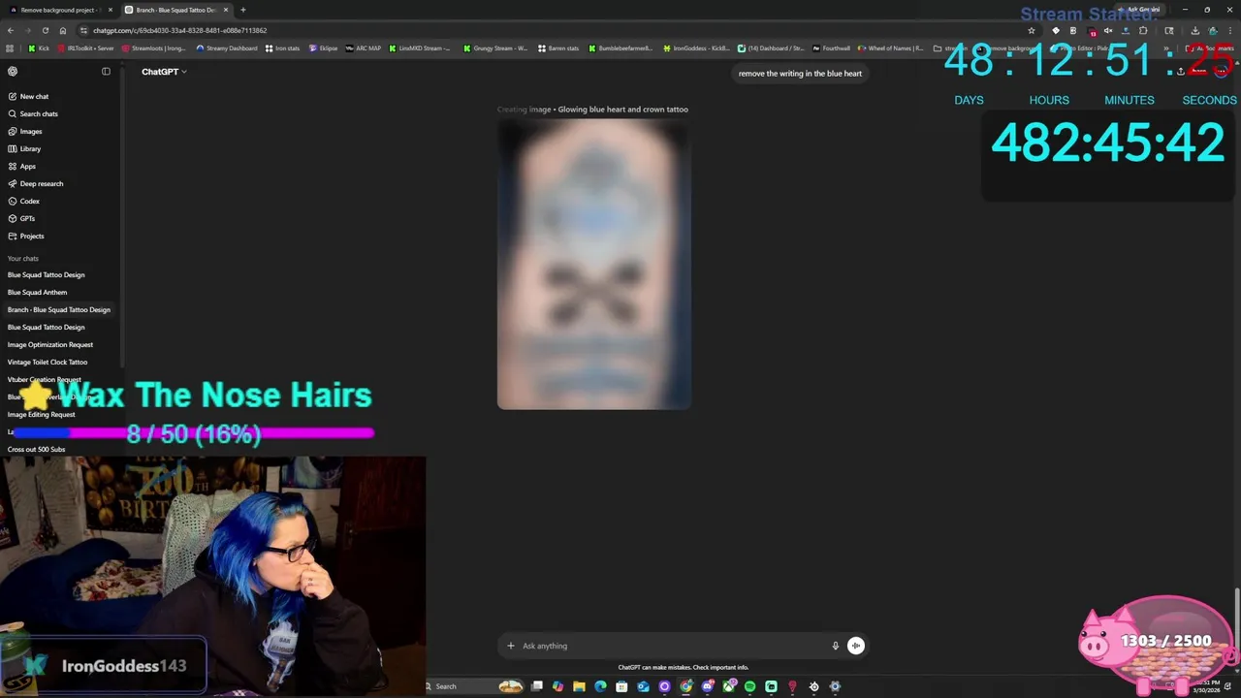Toggle the muted tab audio icon

(x=1108, y=30)
